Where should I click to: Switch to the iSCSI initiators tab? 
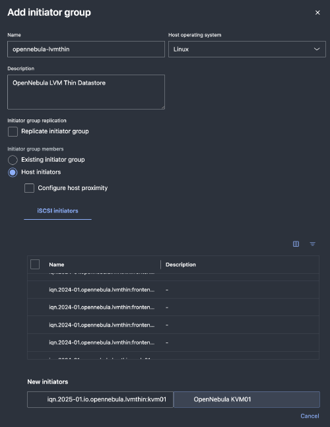coord(57,211)
